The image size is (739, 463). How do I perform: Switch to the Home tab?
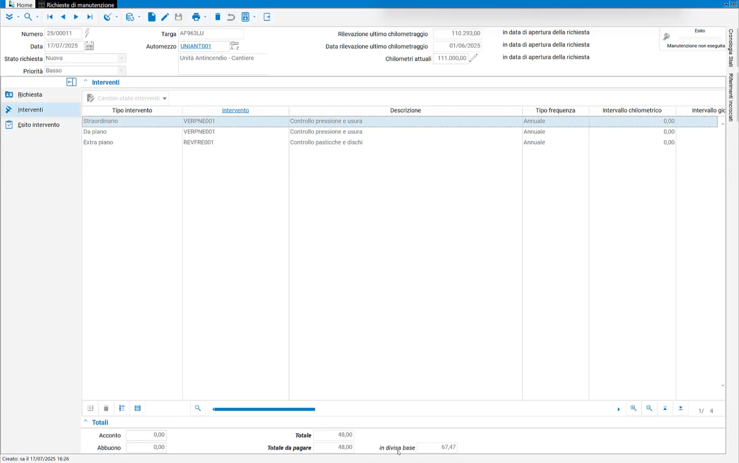(20, 5)
